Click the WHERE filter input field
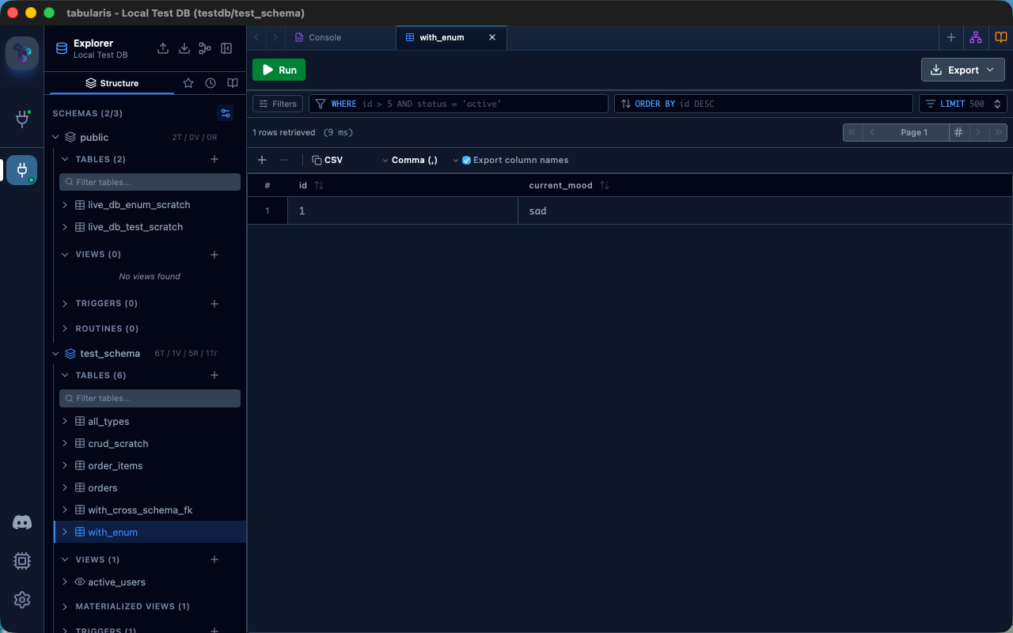The image size is (1013, 633). pos(458,104)
